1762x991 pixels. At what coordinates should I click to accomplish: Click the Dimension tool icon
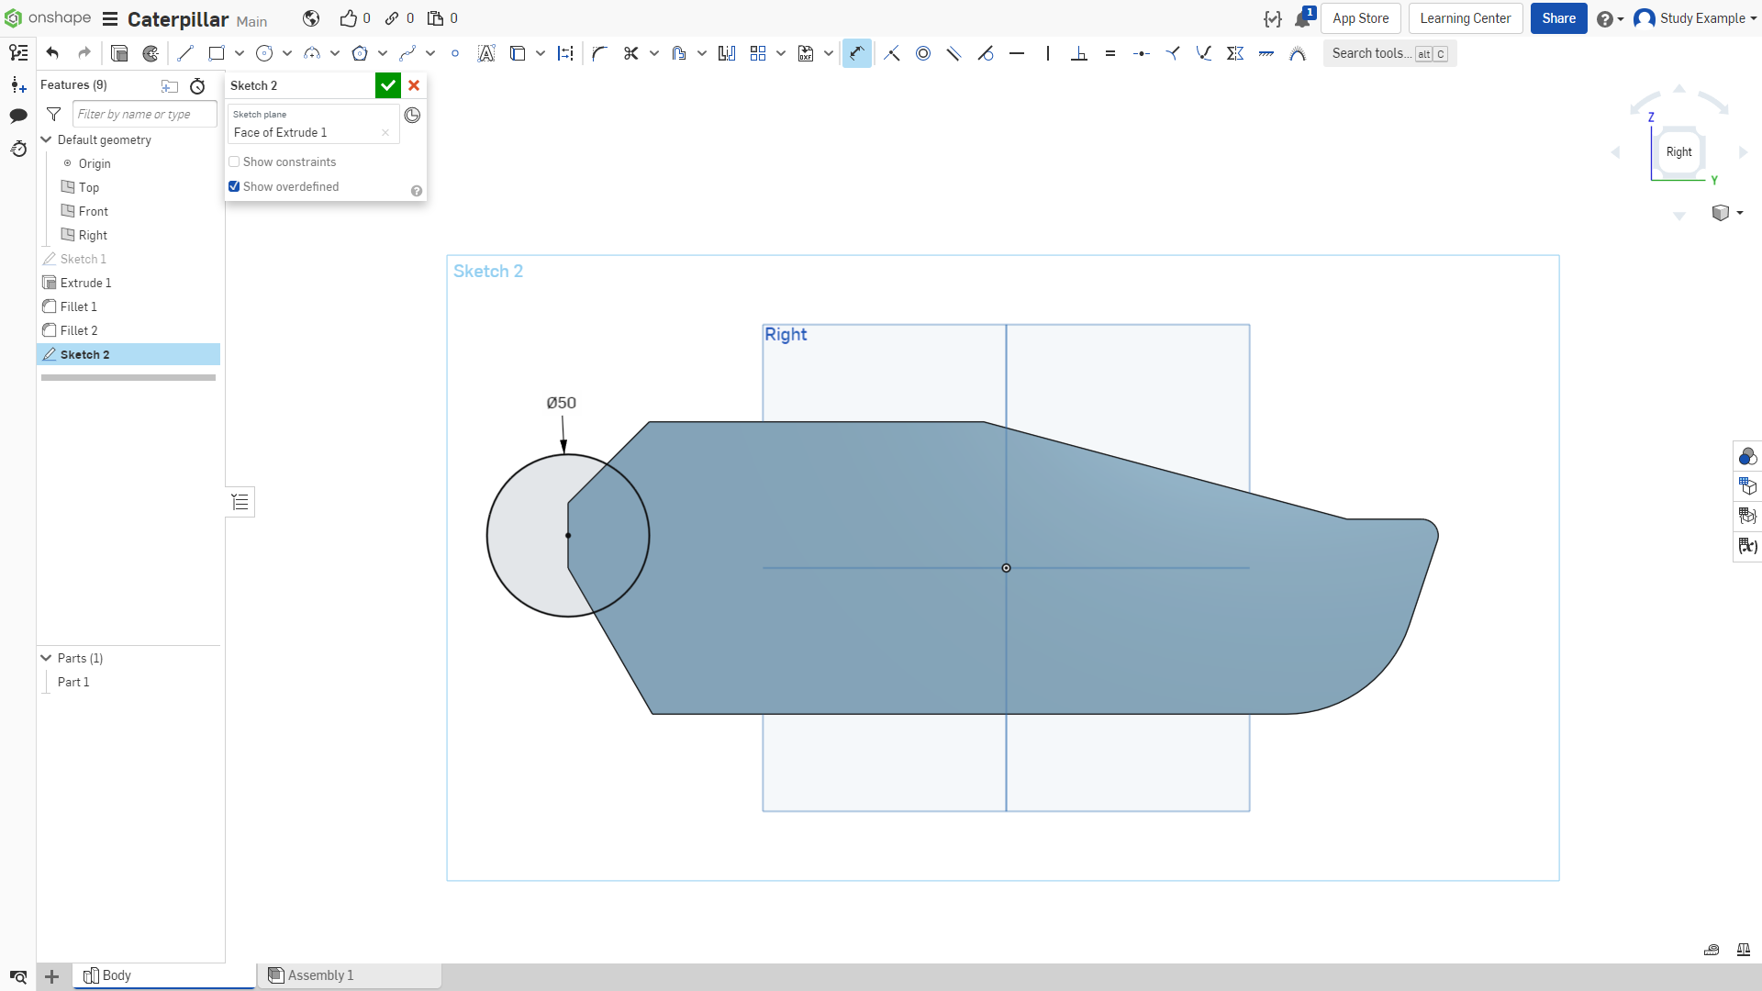pos(856,53)
